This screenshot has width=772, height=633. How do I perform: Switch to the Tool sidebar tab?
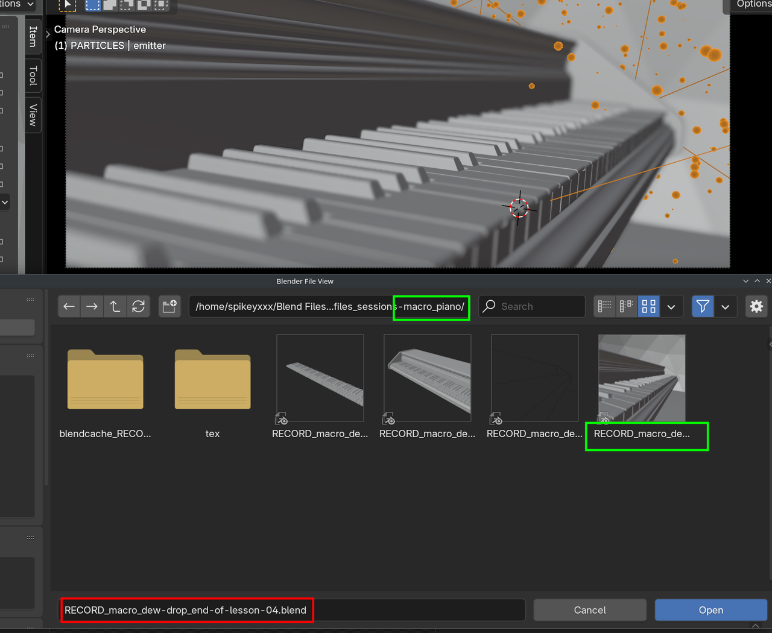click(x=32, y=75)
